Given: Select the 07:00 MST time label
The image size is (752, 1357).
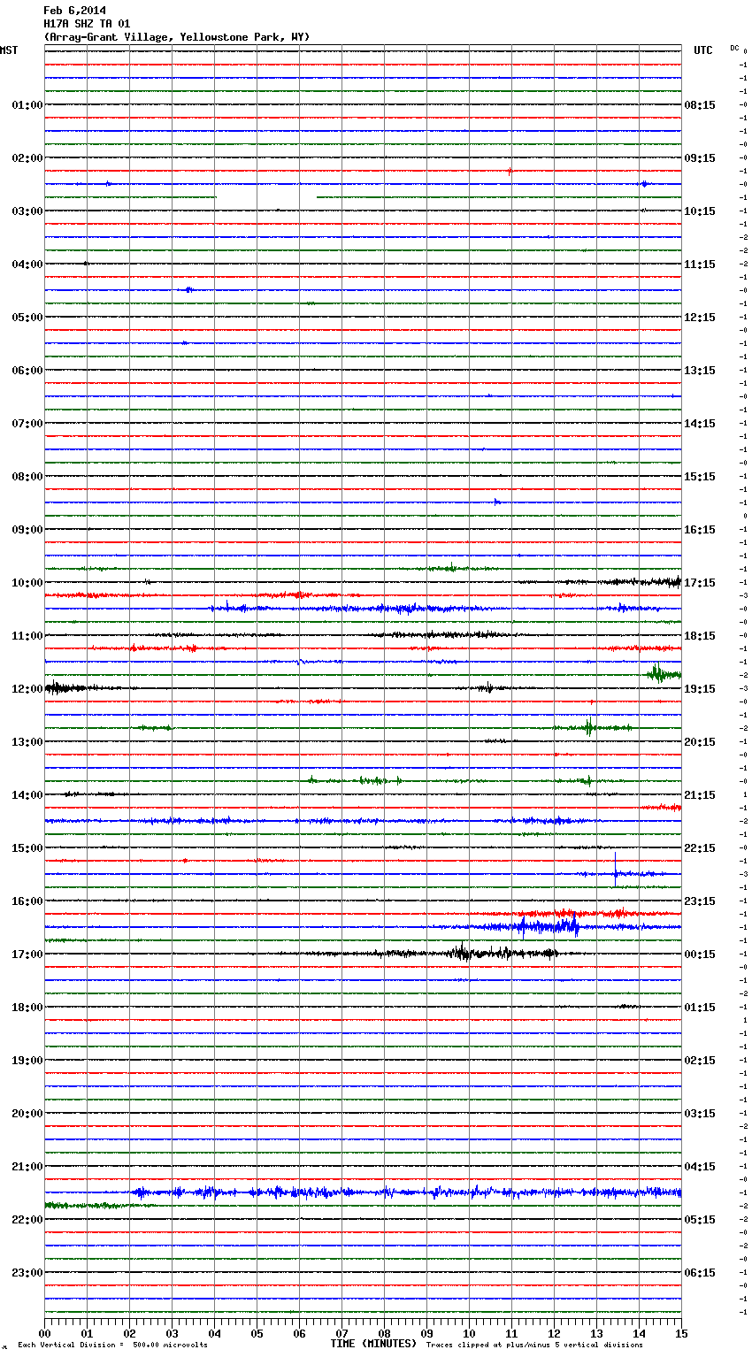Looking at the screenshot, I should pos(27,424).
